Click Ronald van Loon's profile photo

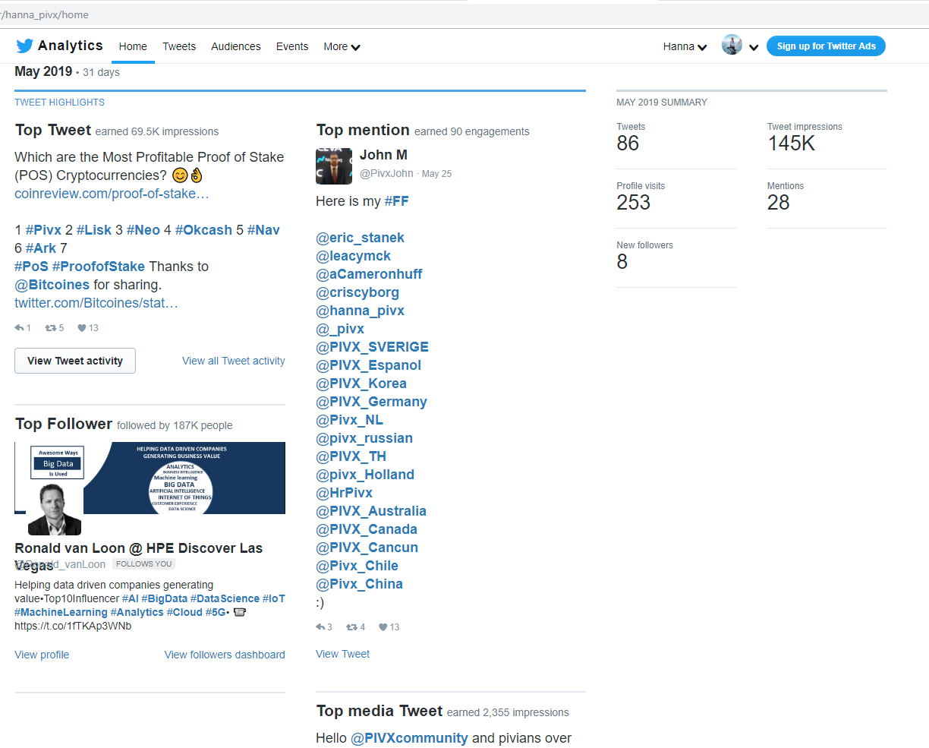[55, 510]
